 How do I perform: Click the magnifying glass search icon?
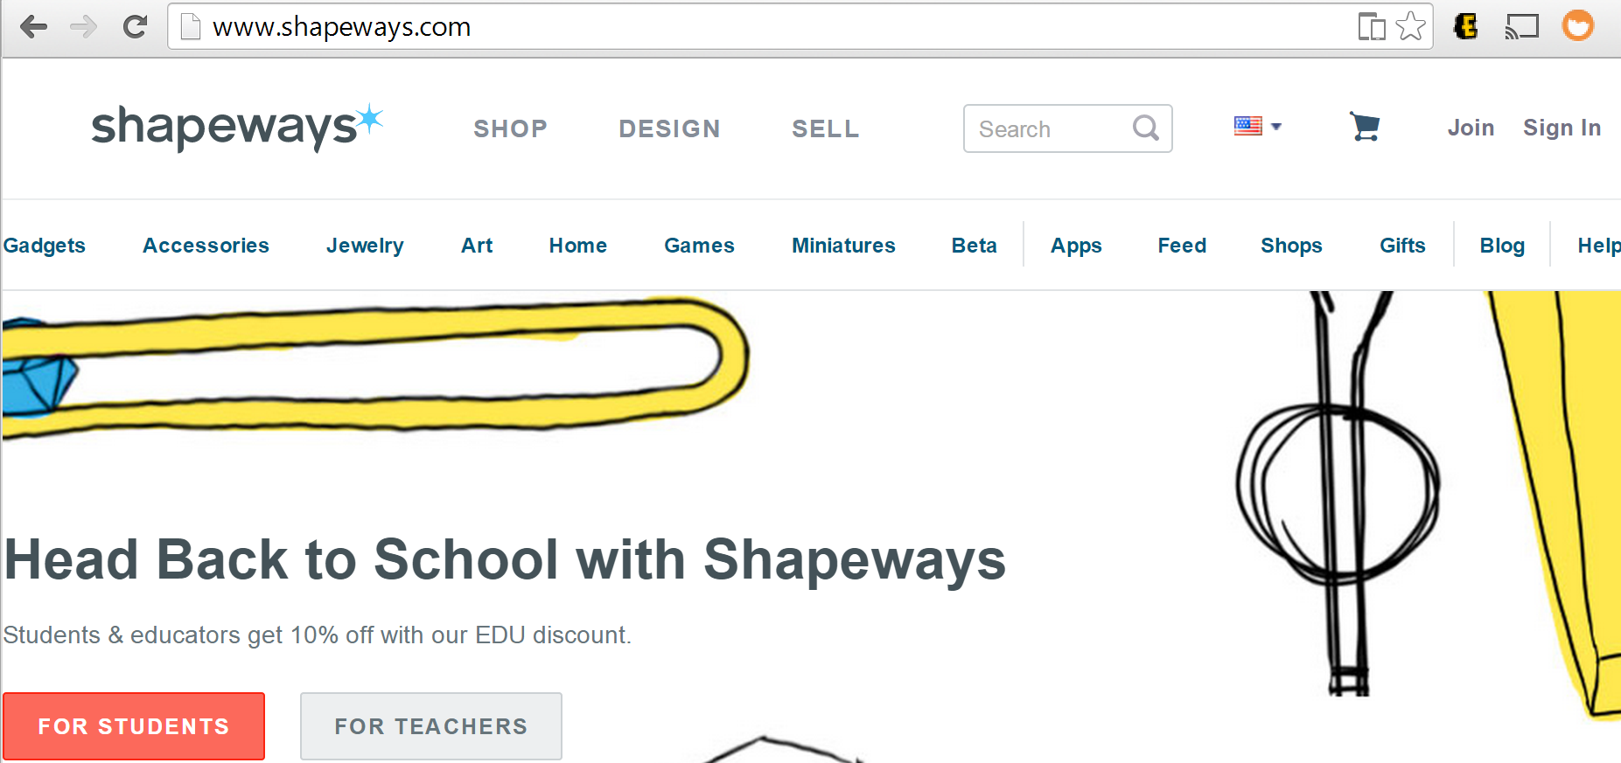tap(1146, 128)
